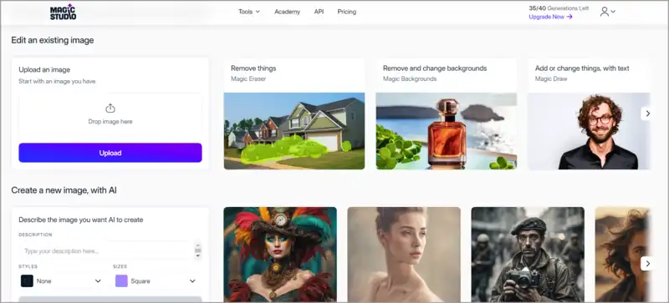
Task: Click the Upload button
Action: pyautogui.click(x=110, y=153)
